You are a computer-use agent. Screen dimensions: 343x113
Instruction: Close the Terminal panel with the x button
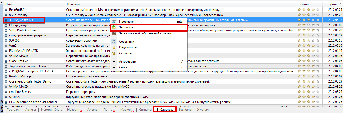[2, 2]
